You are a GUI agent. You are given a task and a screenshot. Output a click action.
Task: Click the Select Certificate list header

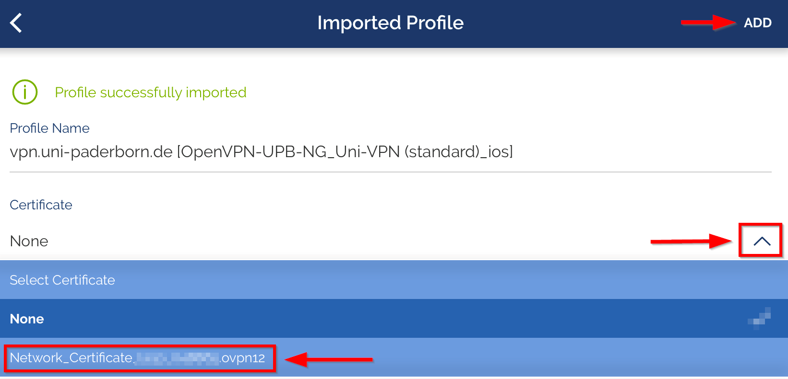coord(62,280)
